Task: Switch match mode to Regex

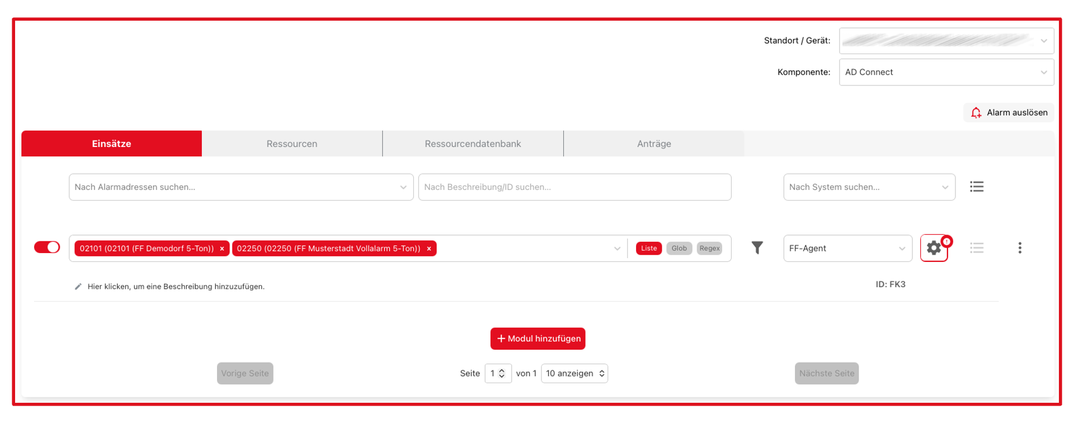Action: [x=709, y=249]
